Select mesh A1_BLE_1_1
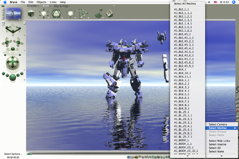Screen dimensions: 239x159 187,10
